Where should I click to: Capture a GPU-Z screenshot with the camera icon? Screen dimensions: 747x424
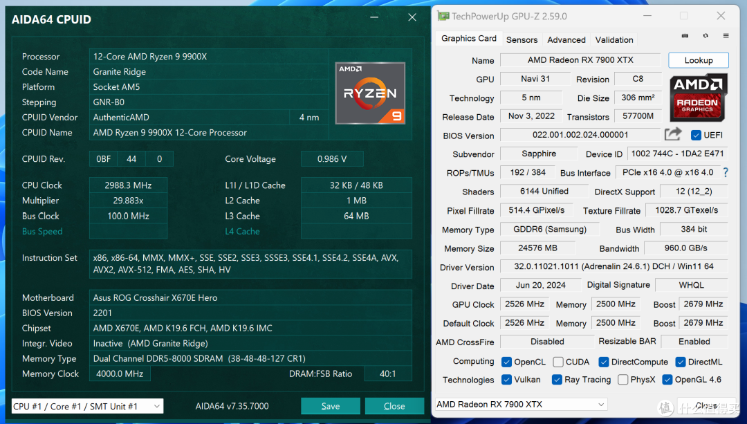684,35
